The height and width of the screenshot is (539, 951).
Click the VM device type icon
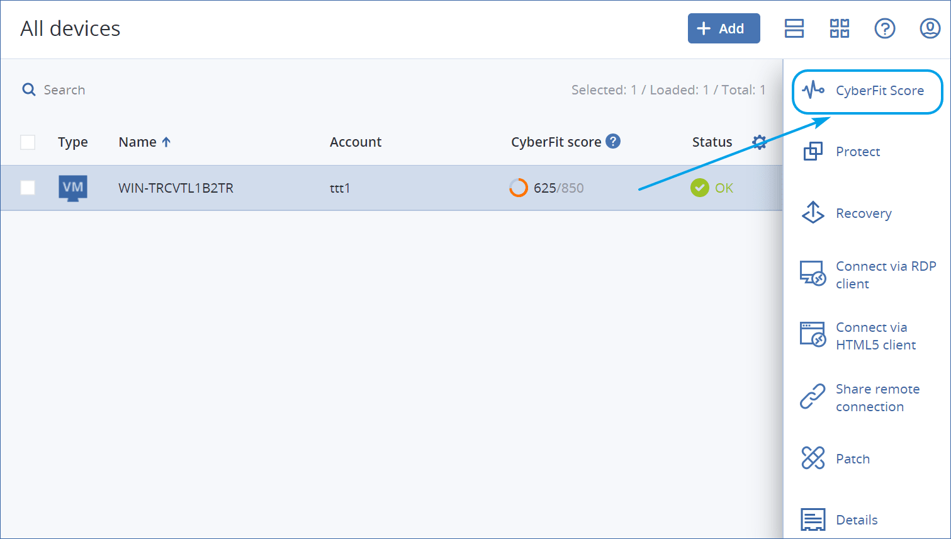tap(73, 188)
